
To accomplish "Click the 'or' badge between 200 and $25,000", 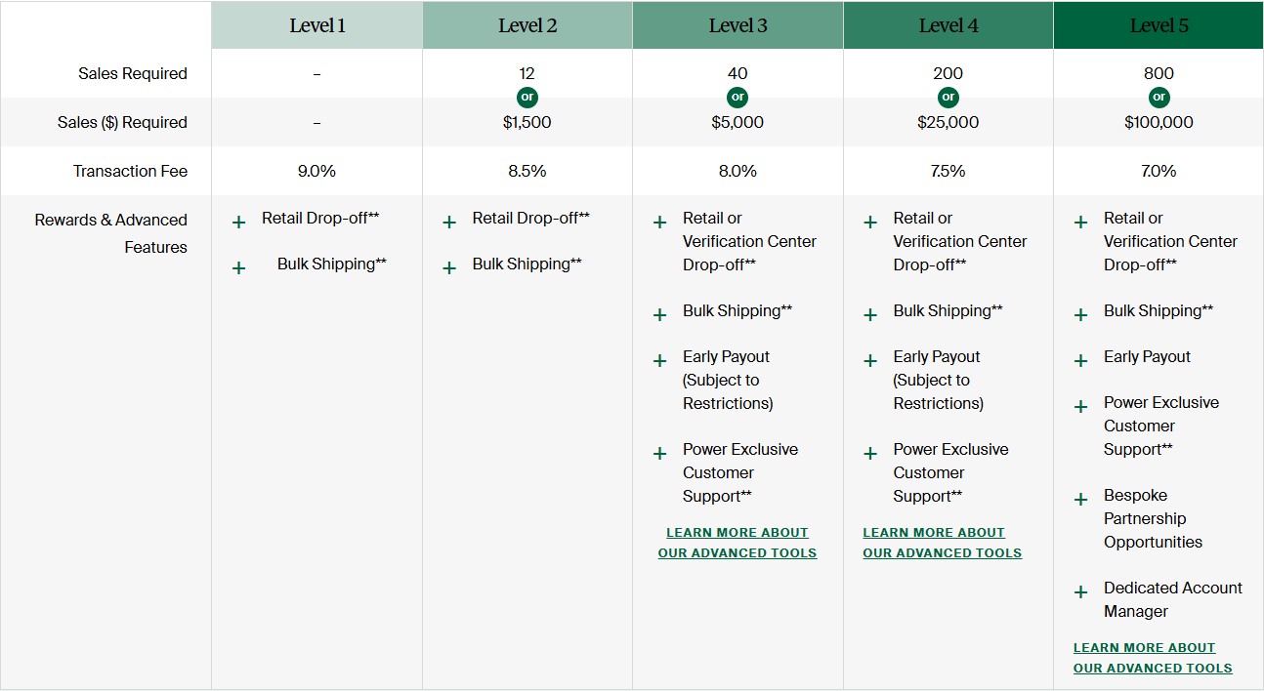I will 948,97.
